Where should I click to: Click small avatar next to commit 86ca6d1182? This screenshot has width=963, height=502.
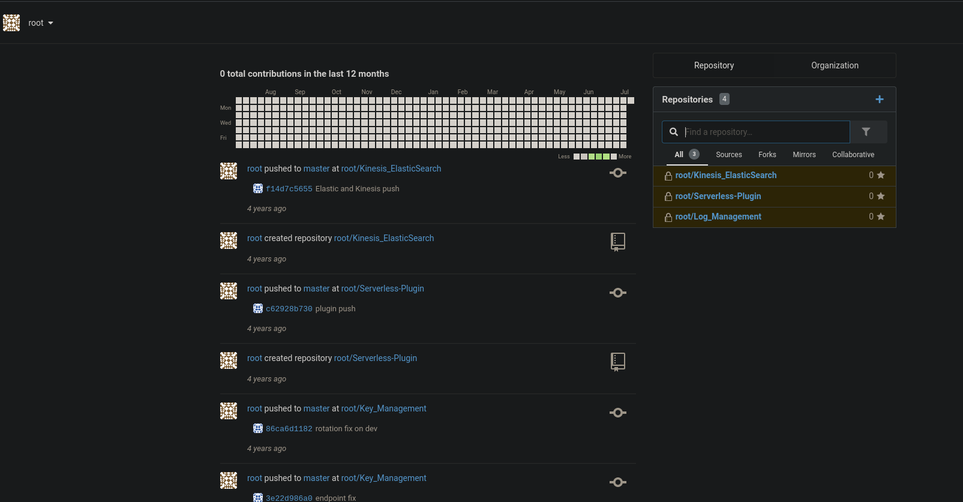click(x=258, y=428)
